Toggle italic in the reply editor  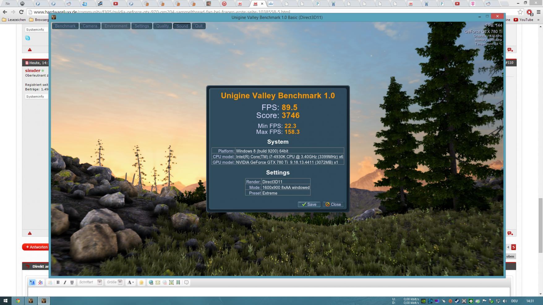click(65, 282)
